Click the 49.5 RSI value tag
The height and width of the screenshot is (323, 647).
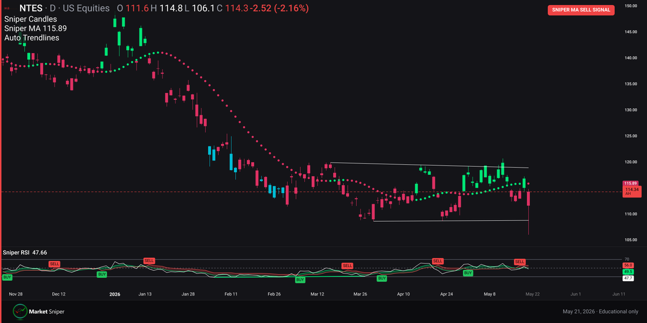point(628,272)
